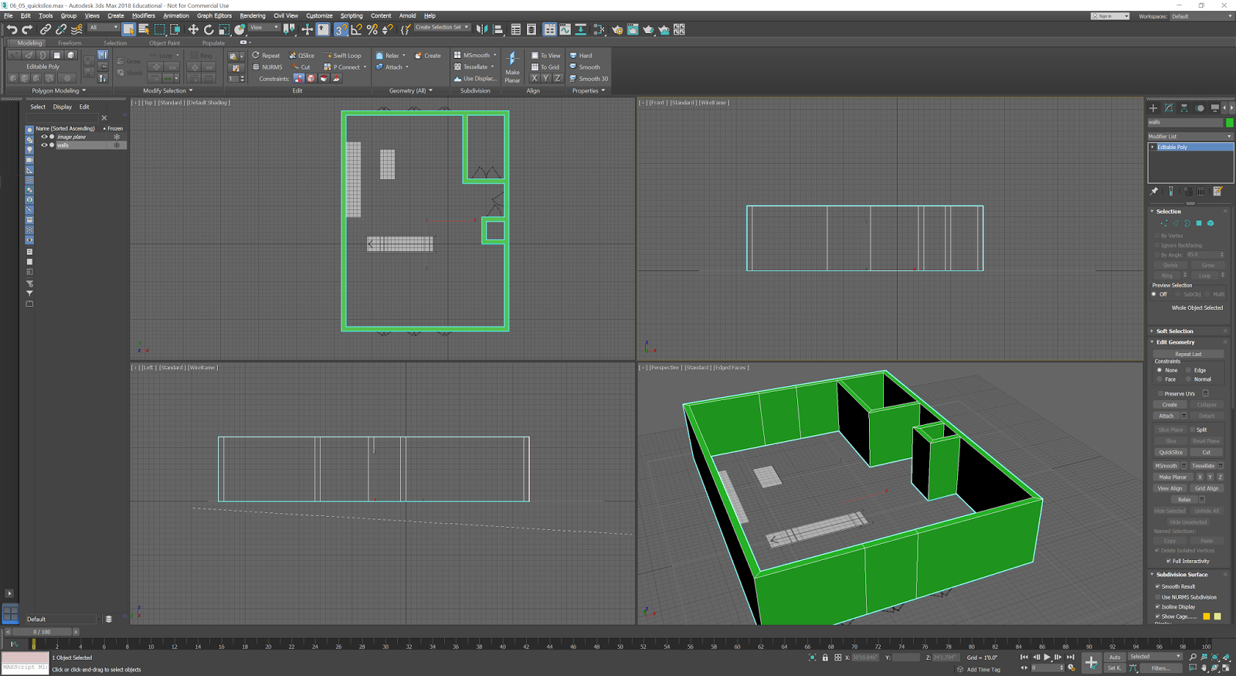Click Remove Modifier trash icon
Screen dimensions: 1236x676
point(1200,191)
